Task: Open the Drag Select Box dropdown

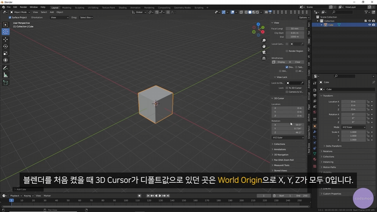Action: tap(86, 17)
